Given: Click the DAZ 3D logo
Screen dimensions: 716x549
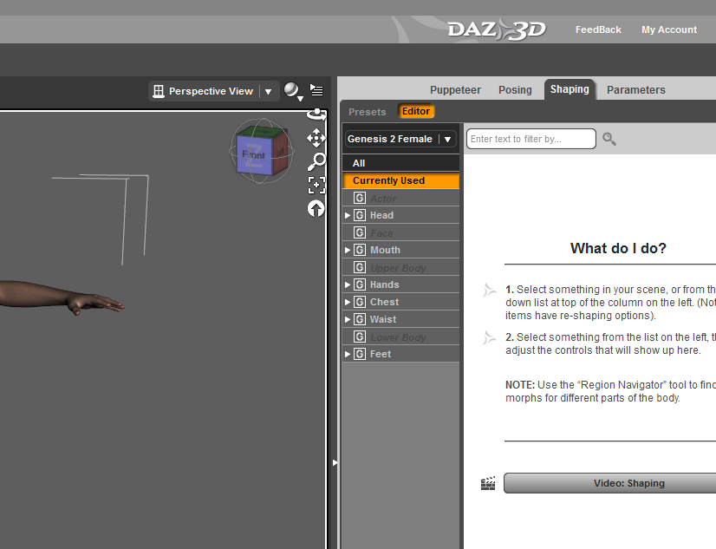Looking at the screenshot, I should [x=497, y=29].
